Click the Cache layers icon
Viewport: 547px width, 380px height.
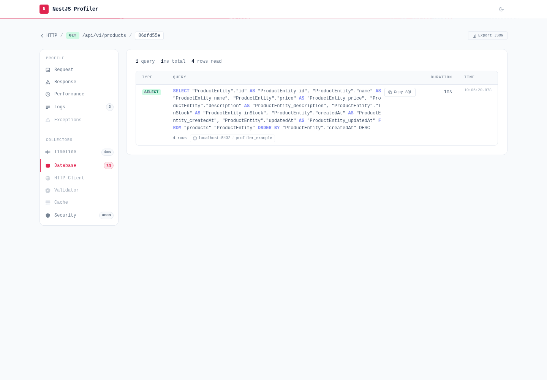point(48,203)
